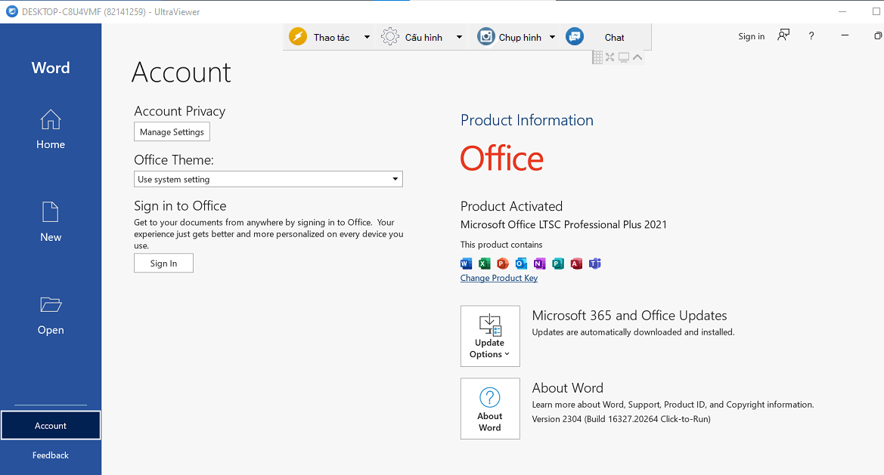The image size is (884, 475).
Task: Click the Version 2304 build text
Action: (x=622, y=419)
